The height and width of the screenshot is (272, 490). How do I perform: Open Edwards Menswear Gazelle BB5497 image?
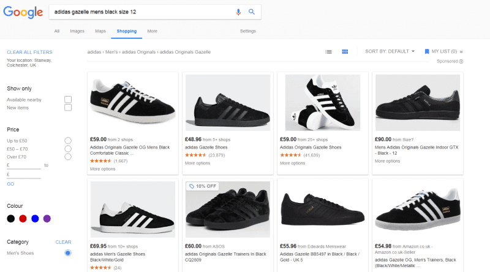(x=323, y=210)
